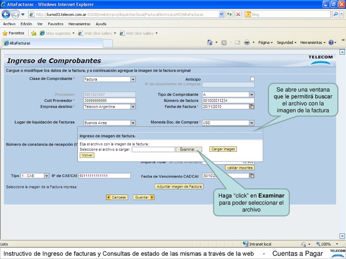
Task: Open the Bing search options dropdown
Action: click(x=342, y=14)
